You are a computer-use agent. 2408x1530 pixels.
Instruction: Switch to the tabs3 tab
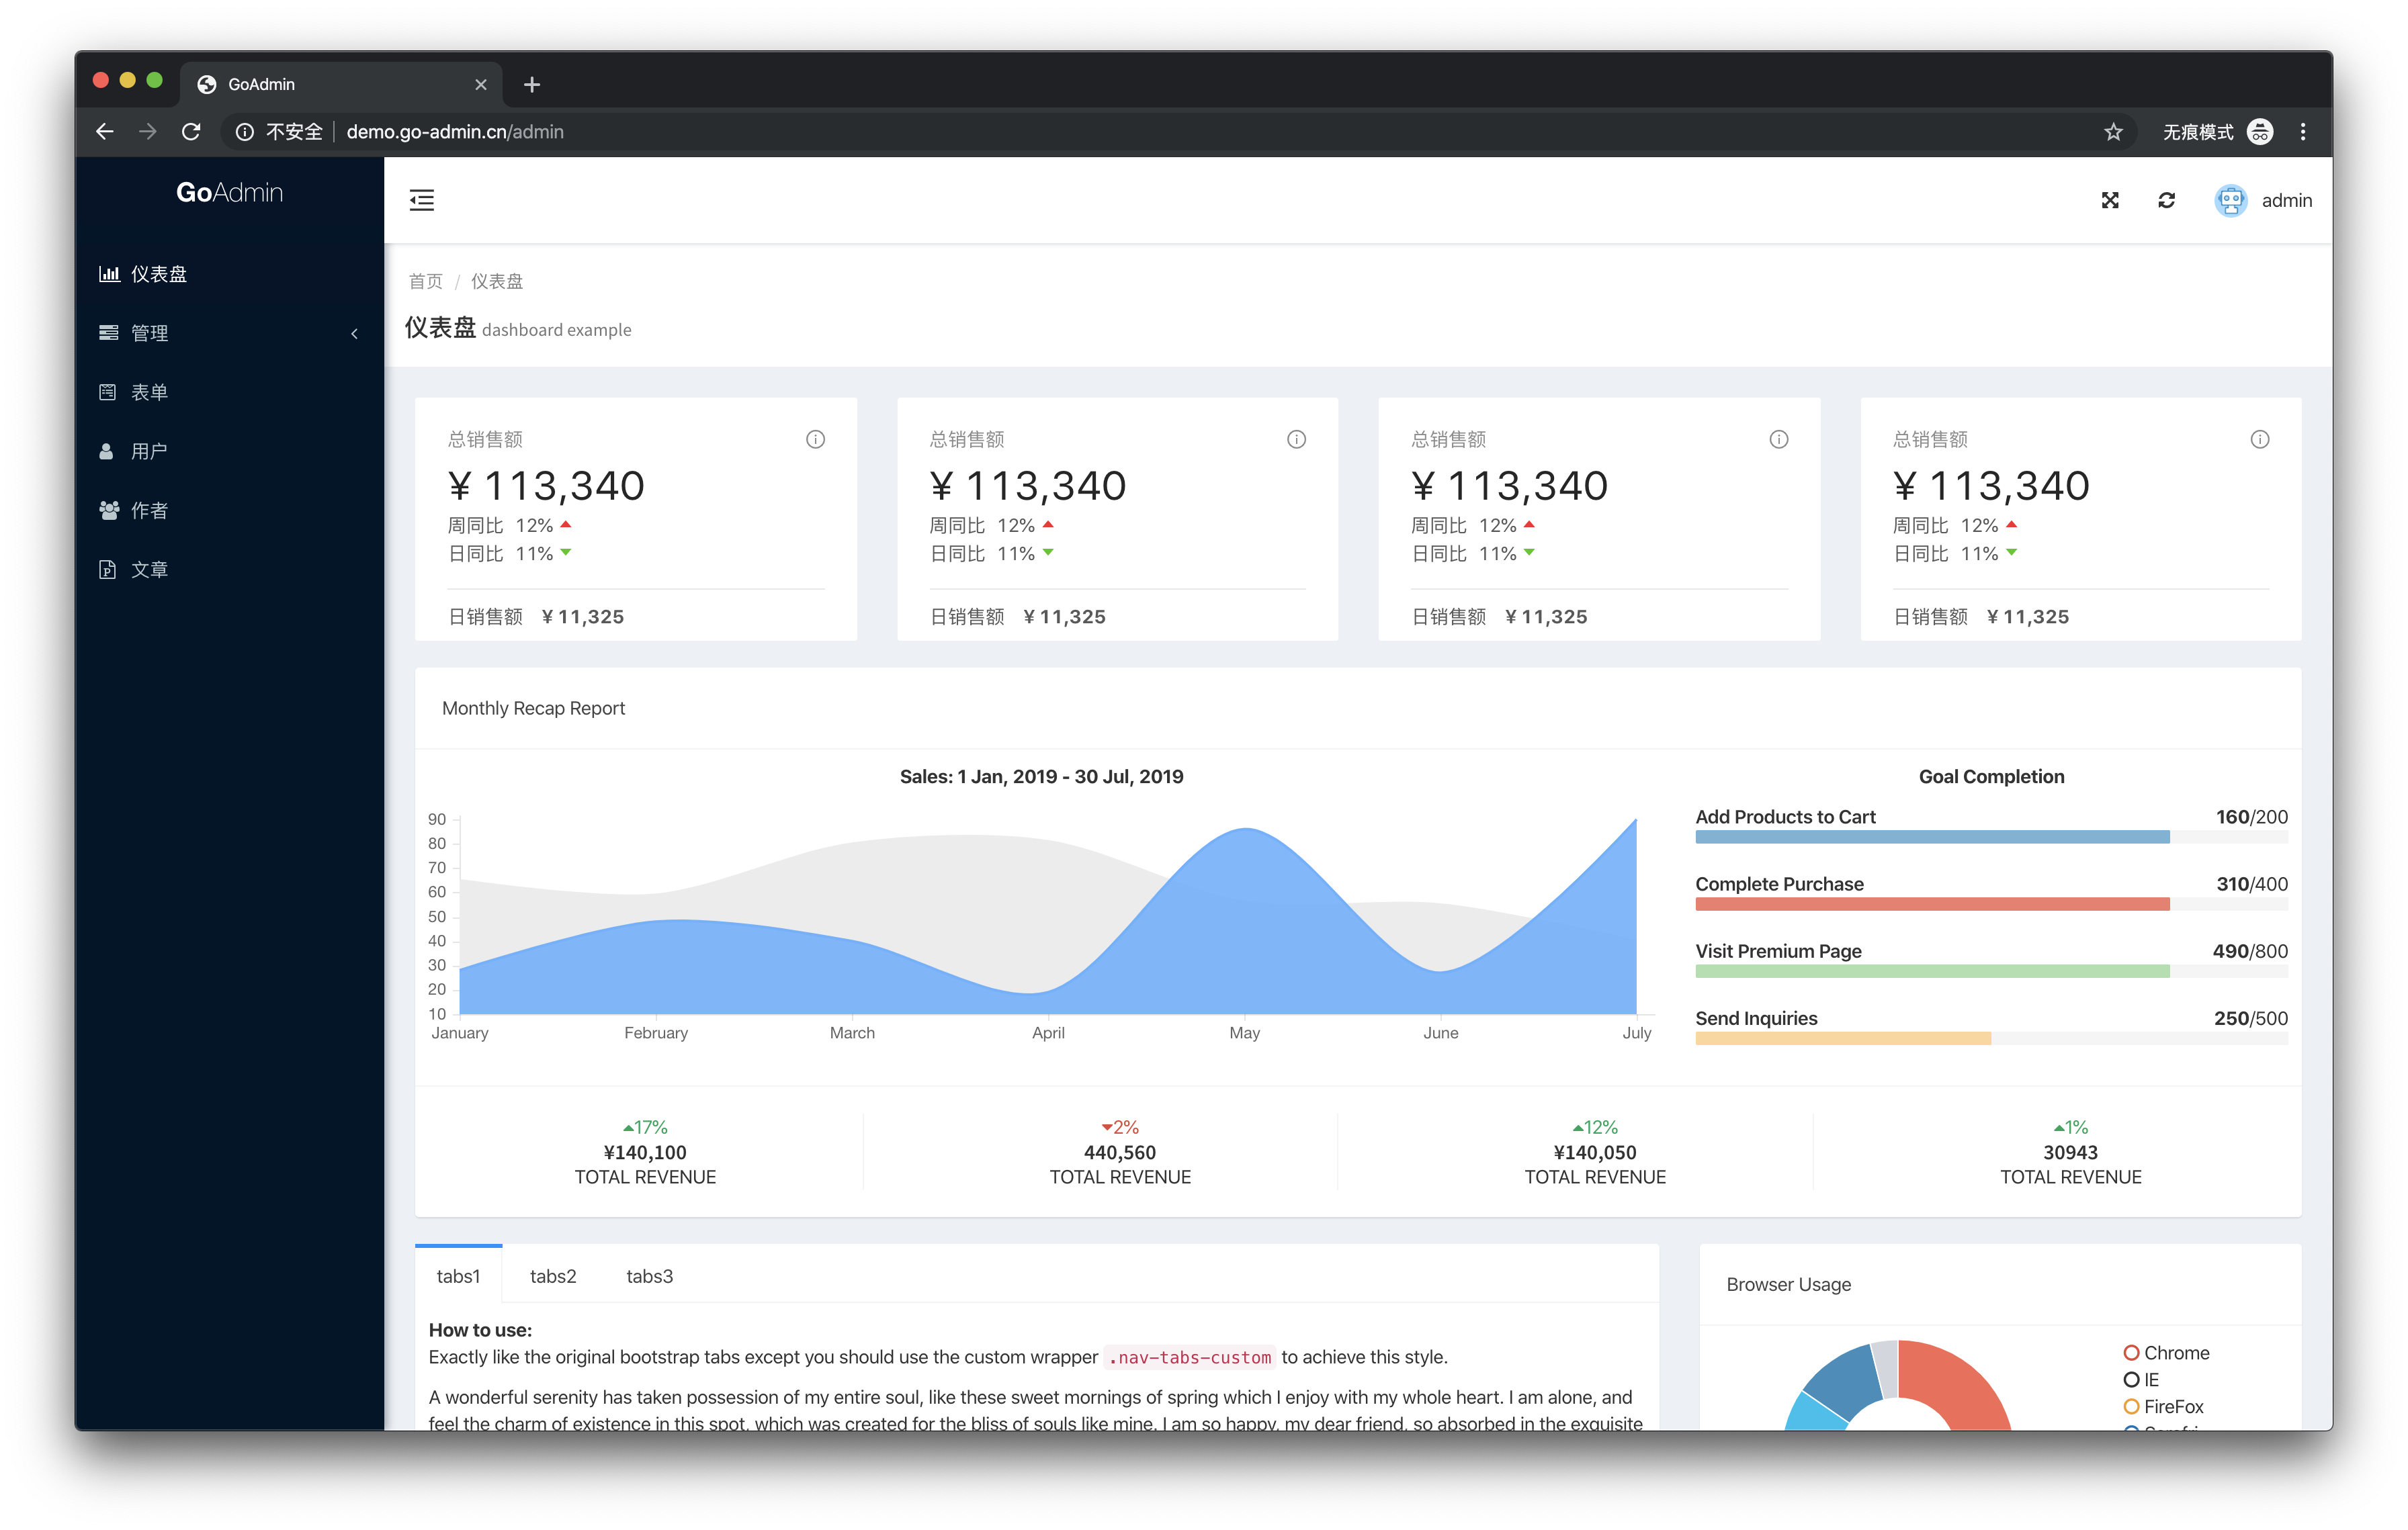649,1276
